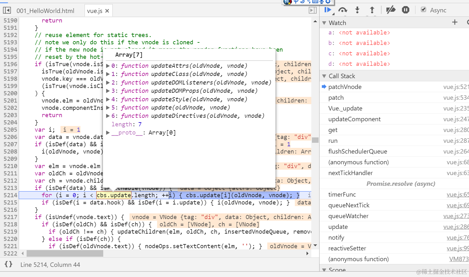
Task: Click horizontal scrollbar thumb of code editor
Action: tap(65, 254)
